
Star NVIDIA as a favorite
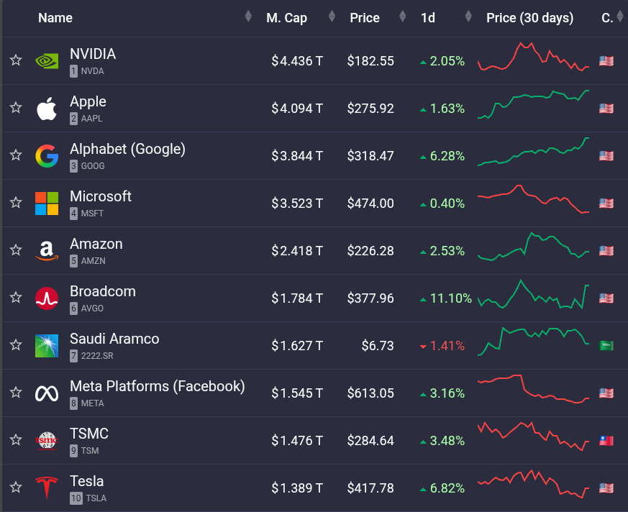click(x=16, y=60)
